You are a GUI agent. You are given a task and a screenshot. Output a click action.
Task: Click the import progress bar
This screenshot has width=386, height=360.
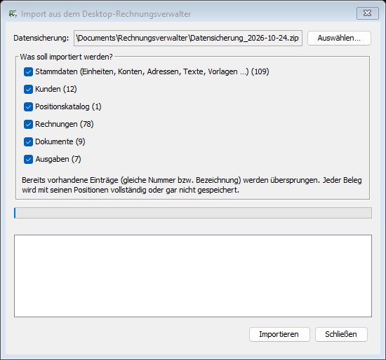(193, 213)
